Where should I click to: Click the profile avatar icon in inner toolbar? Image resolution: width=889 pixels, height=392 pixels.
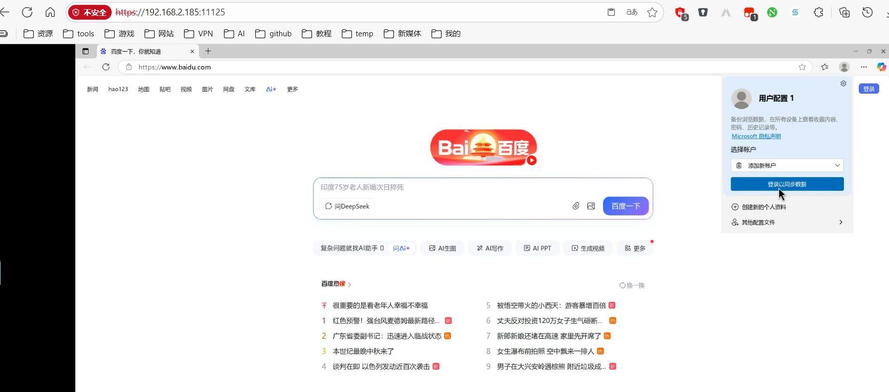pos(844,67)
